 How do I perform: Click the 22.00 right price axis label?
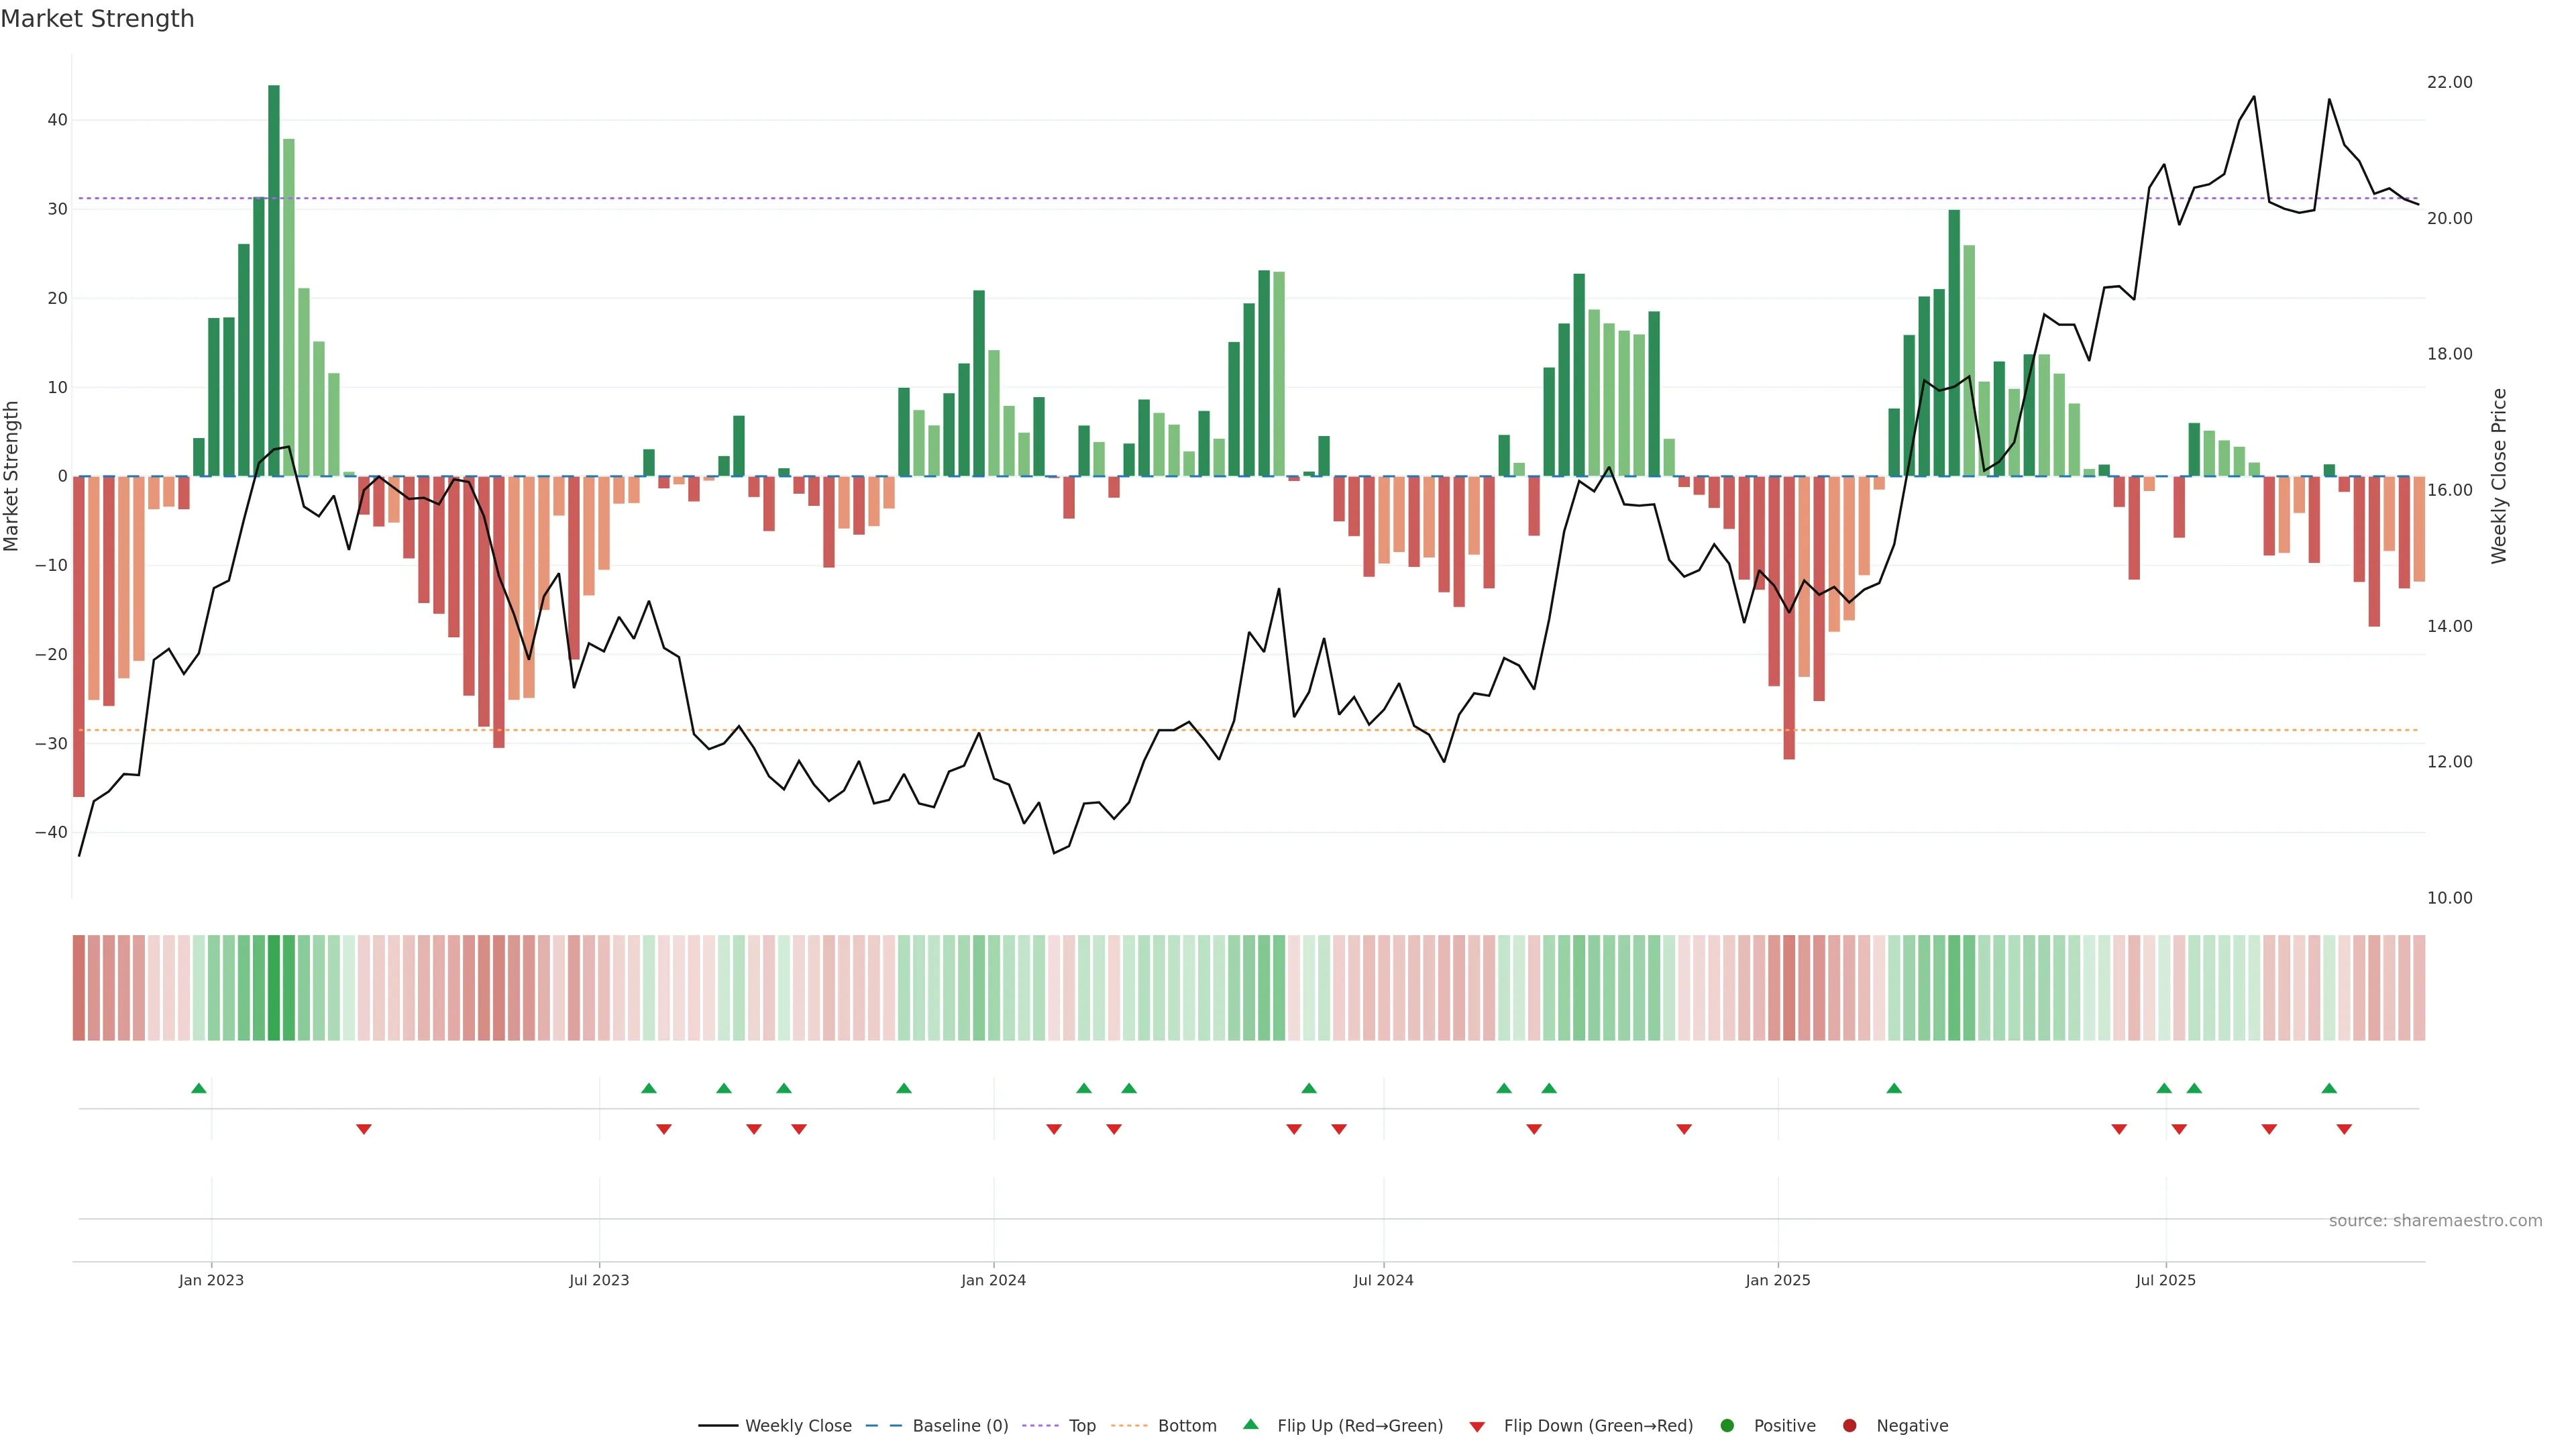(2449, 82)
